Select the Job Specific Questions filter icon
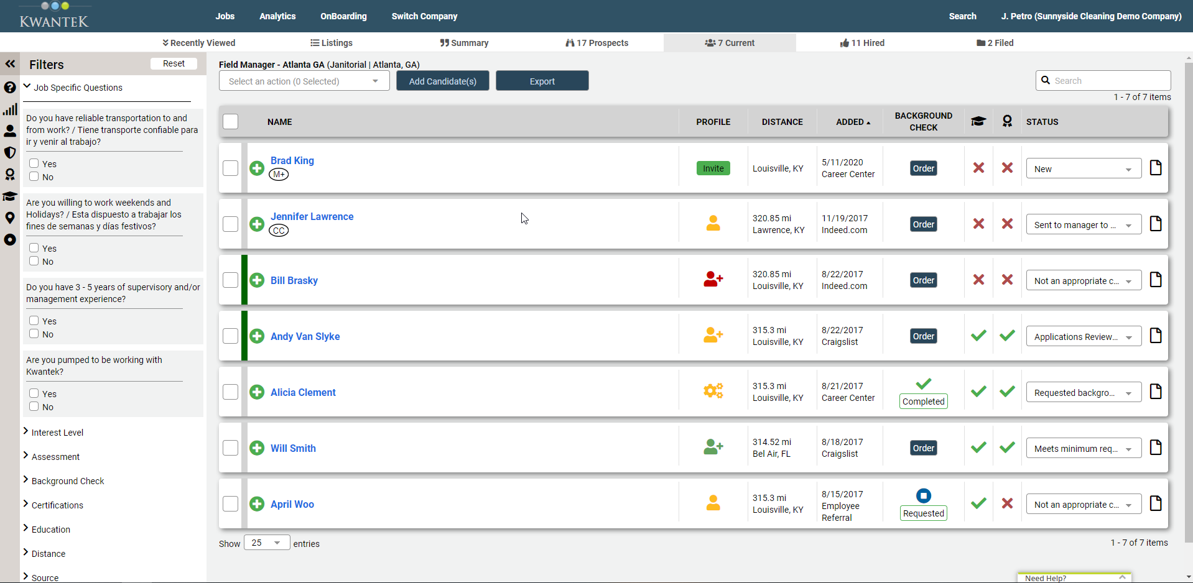1193x583 pixels. [x=10, y=88]
